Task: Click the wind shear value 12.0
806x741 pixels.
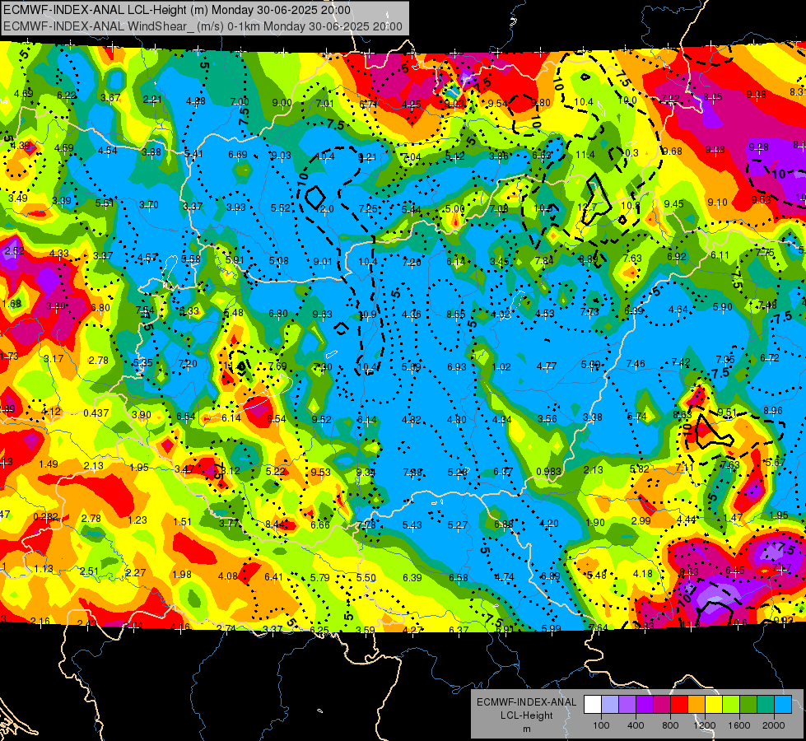Action: pyautogui.click(x=324, y=209)
